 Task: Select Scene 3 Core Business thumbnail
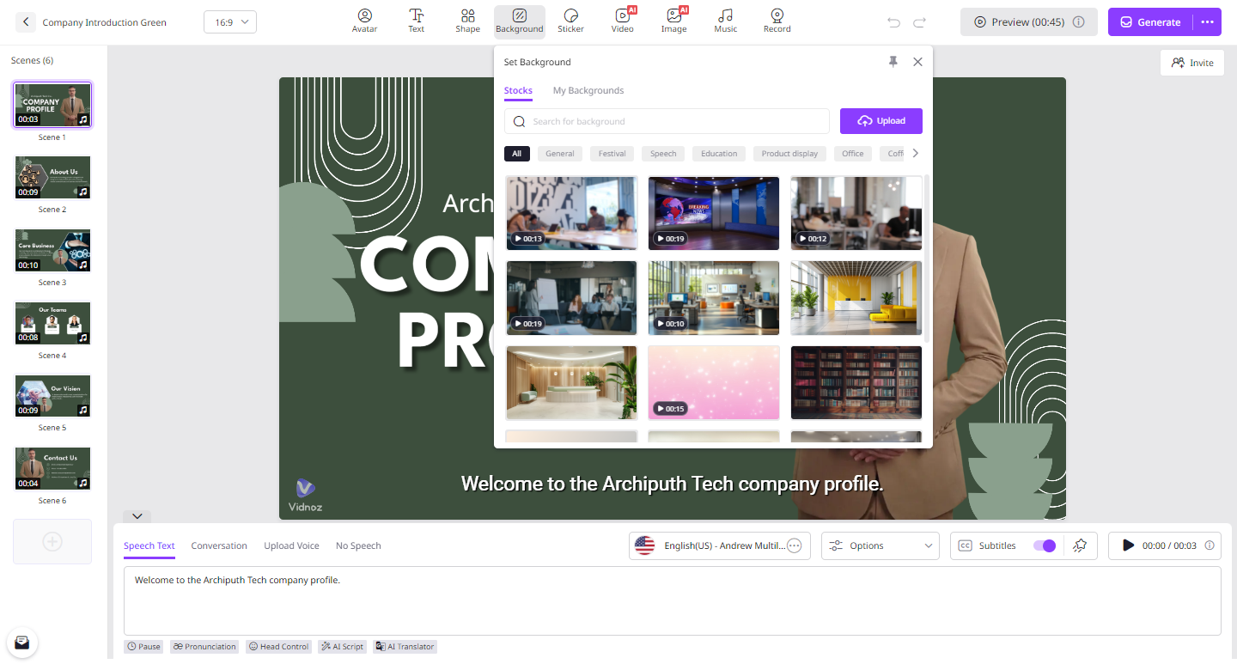pos(52,250)
